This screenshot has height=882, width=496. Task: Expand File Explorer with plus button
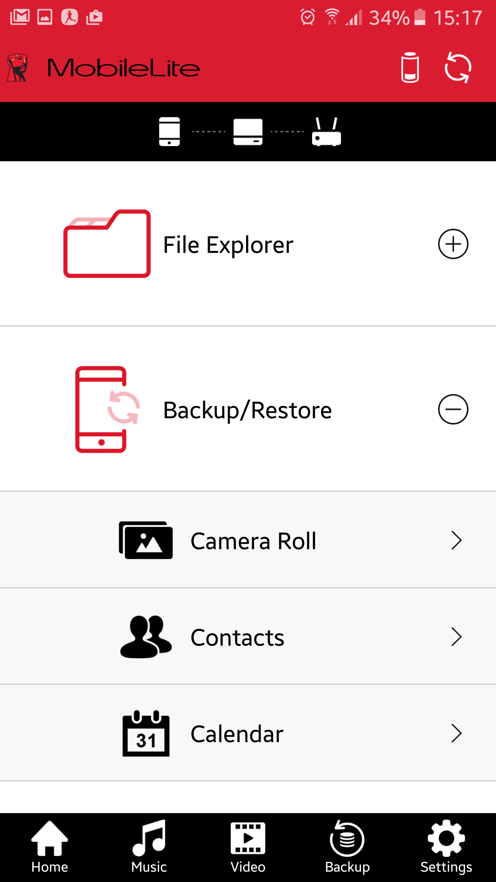coord(453,244)
